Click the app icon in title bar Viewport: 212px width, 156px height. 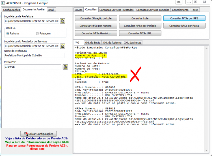coord(3,3)
